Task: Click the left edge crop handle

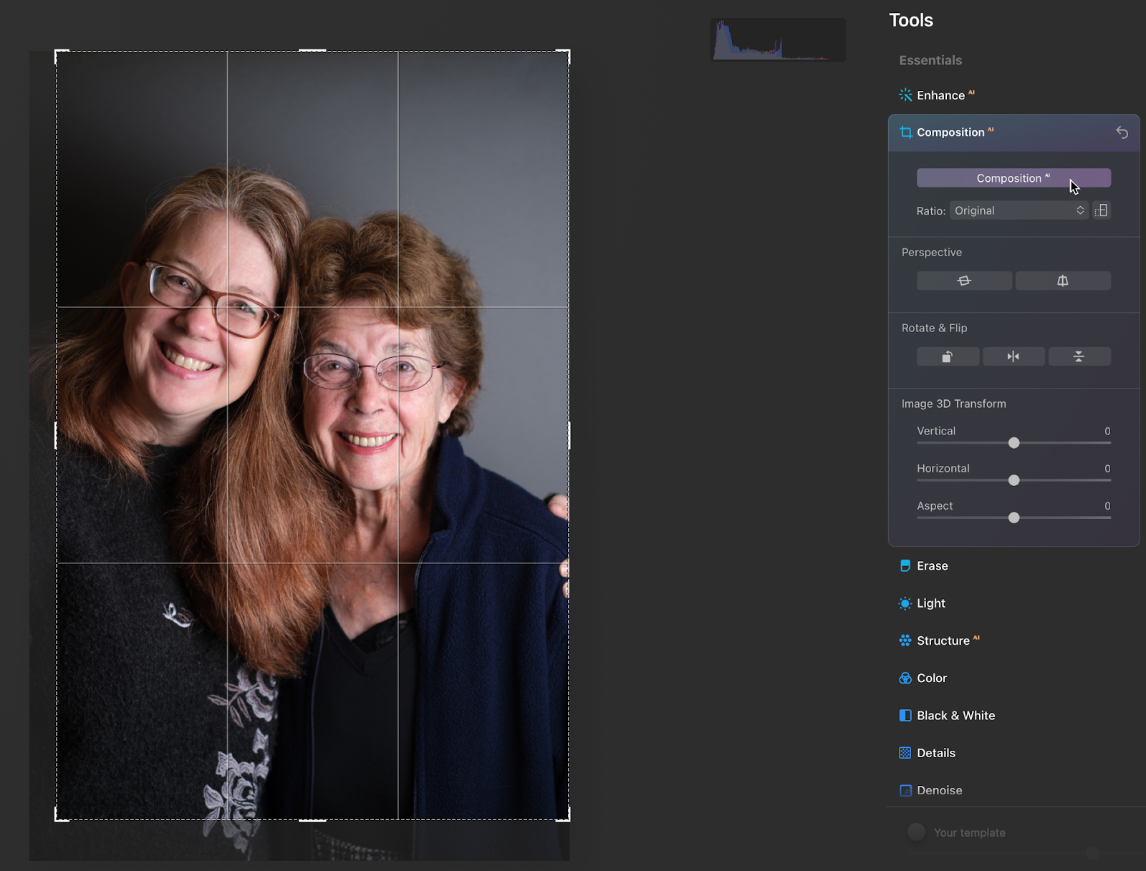Action: 56,435
